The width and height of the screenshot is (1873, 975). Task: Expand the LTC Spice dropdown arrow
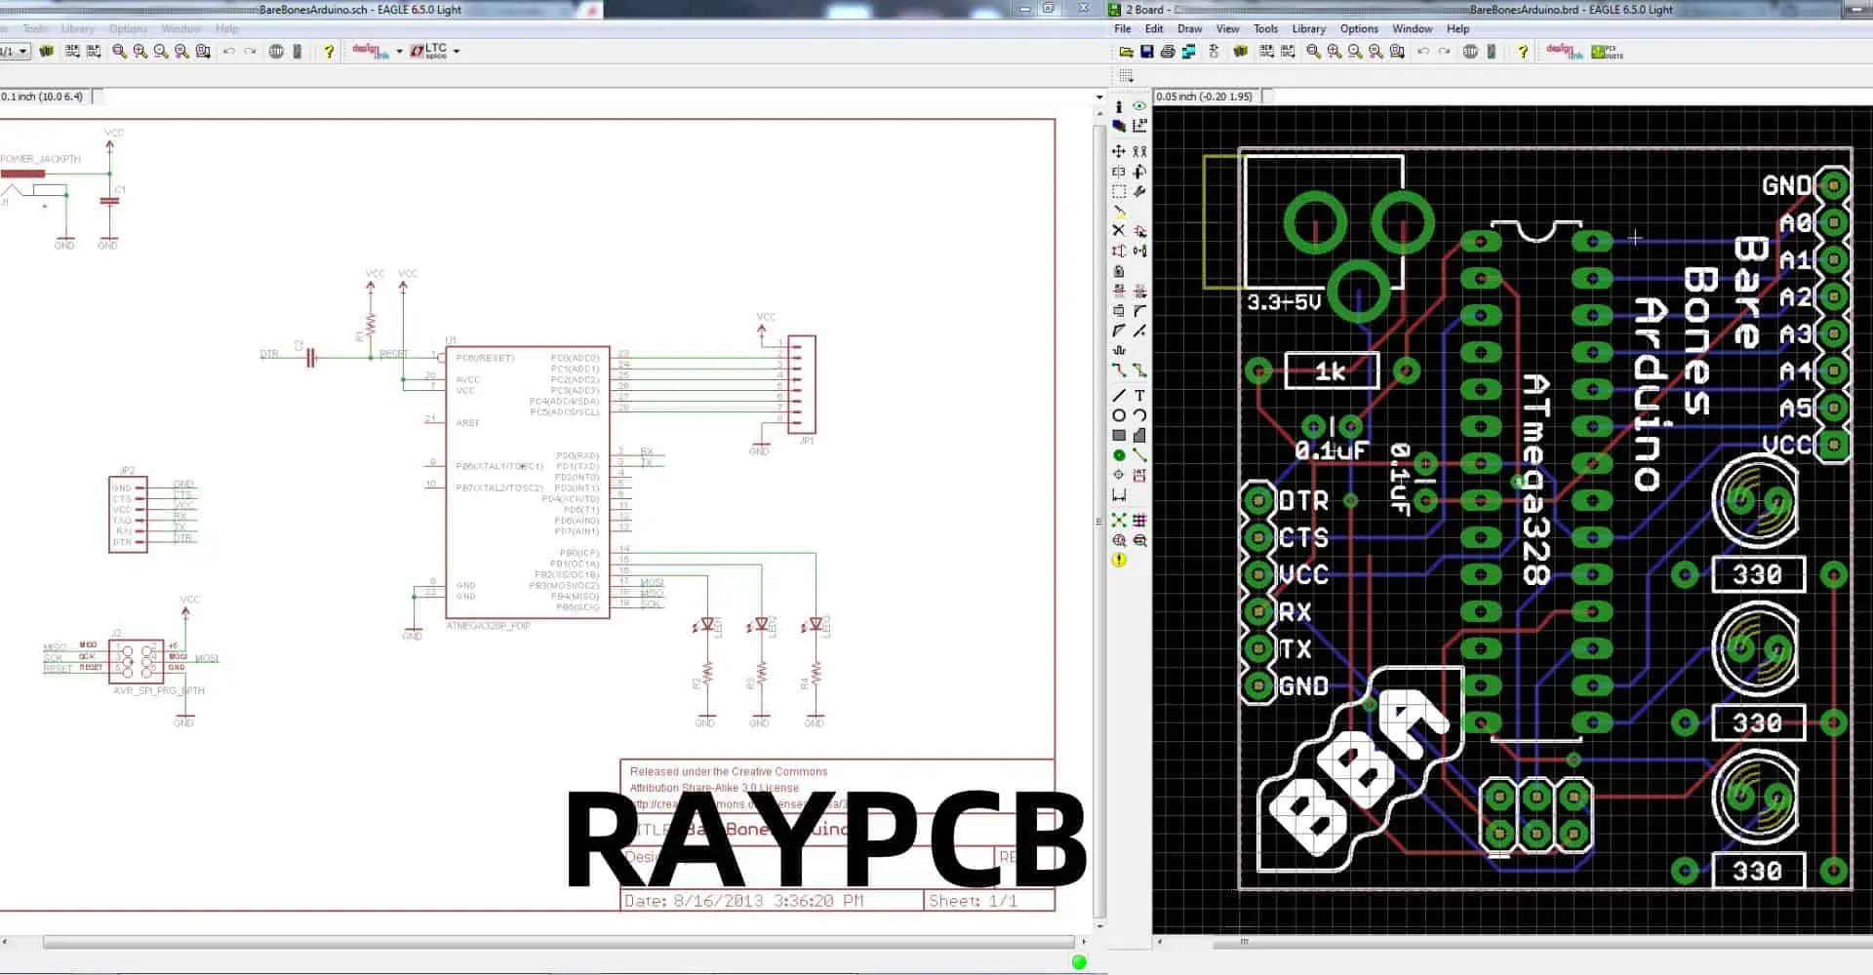(x=457, y=52)
